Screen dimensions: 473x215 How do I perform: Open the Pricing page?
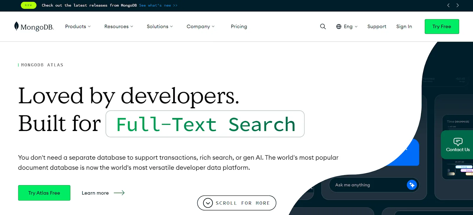[x=239, y=27]
